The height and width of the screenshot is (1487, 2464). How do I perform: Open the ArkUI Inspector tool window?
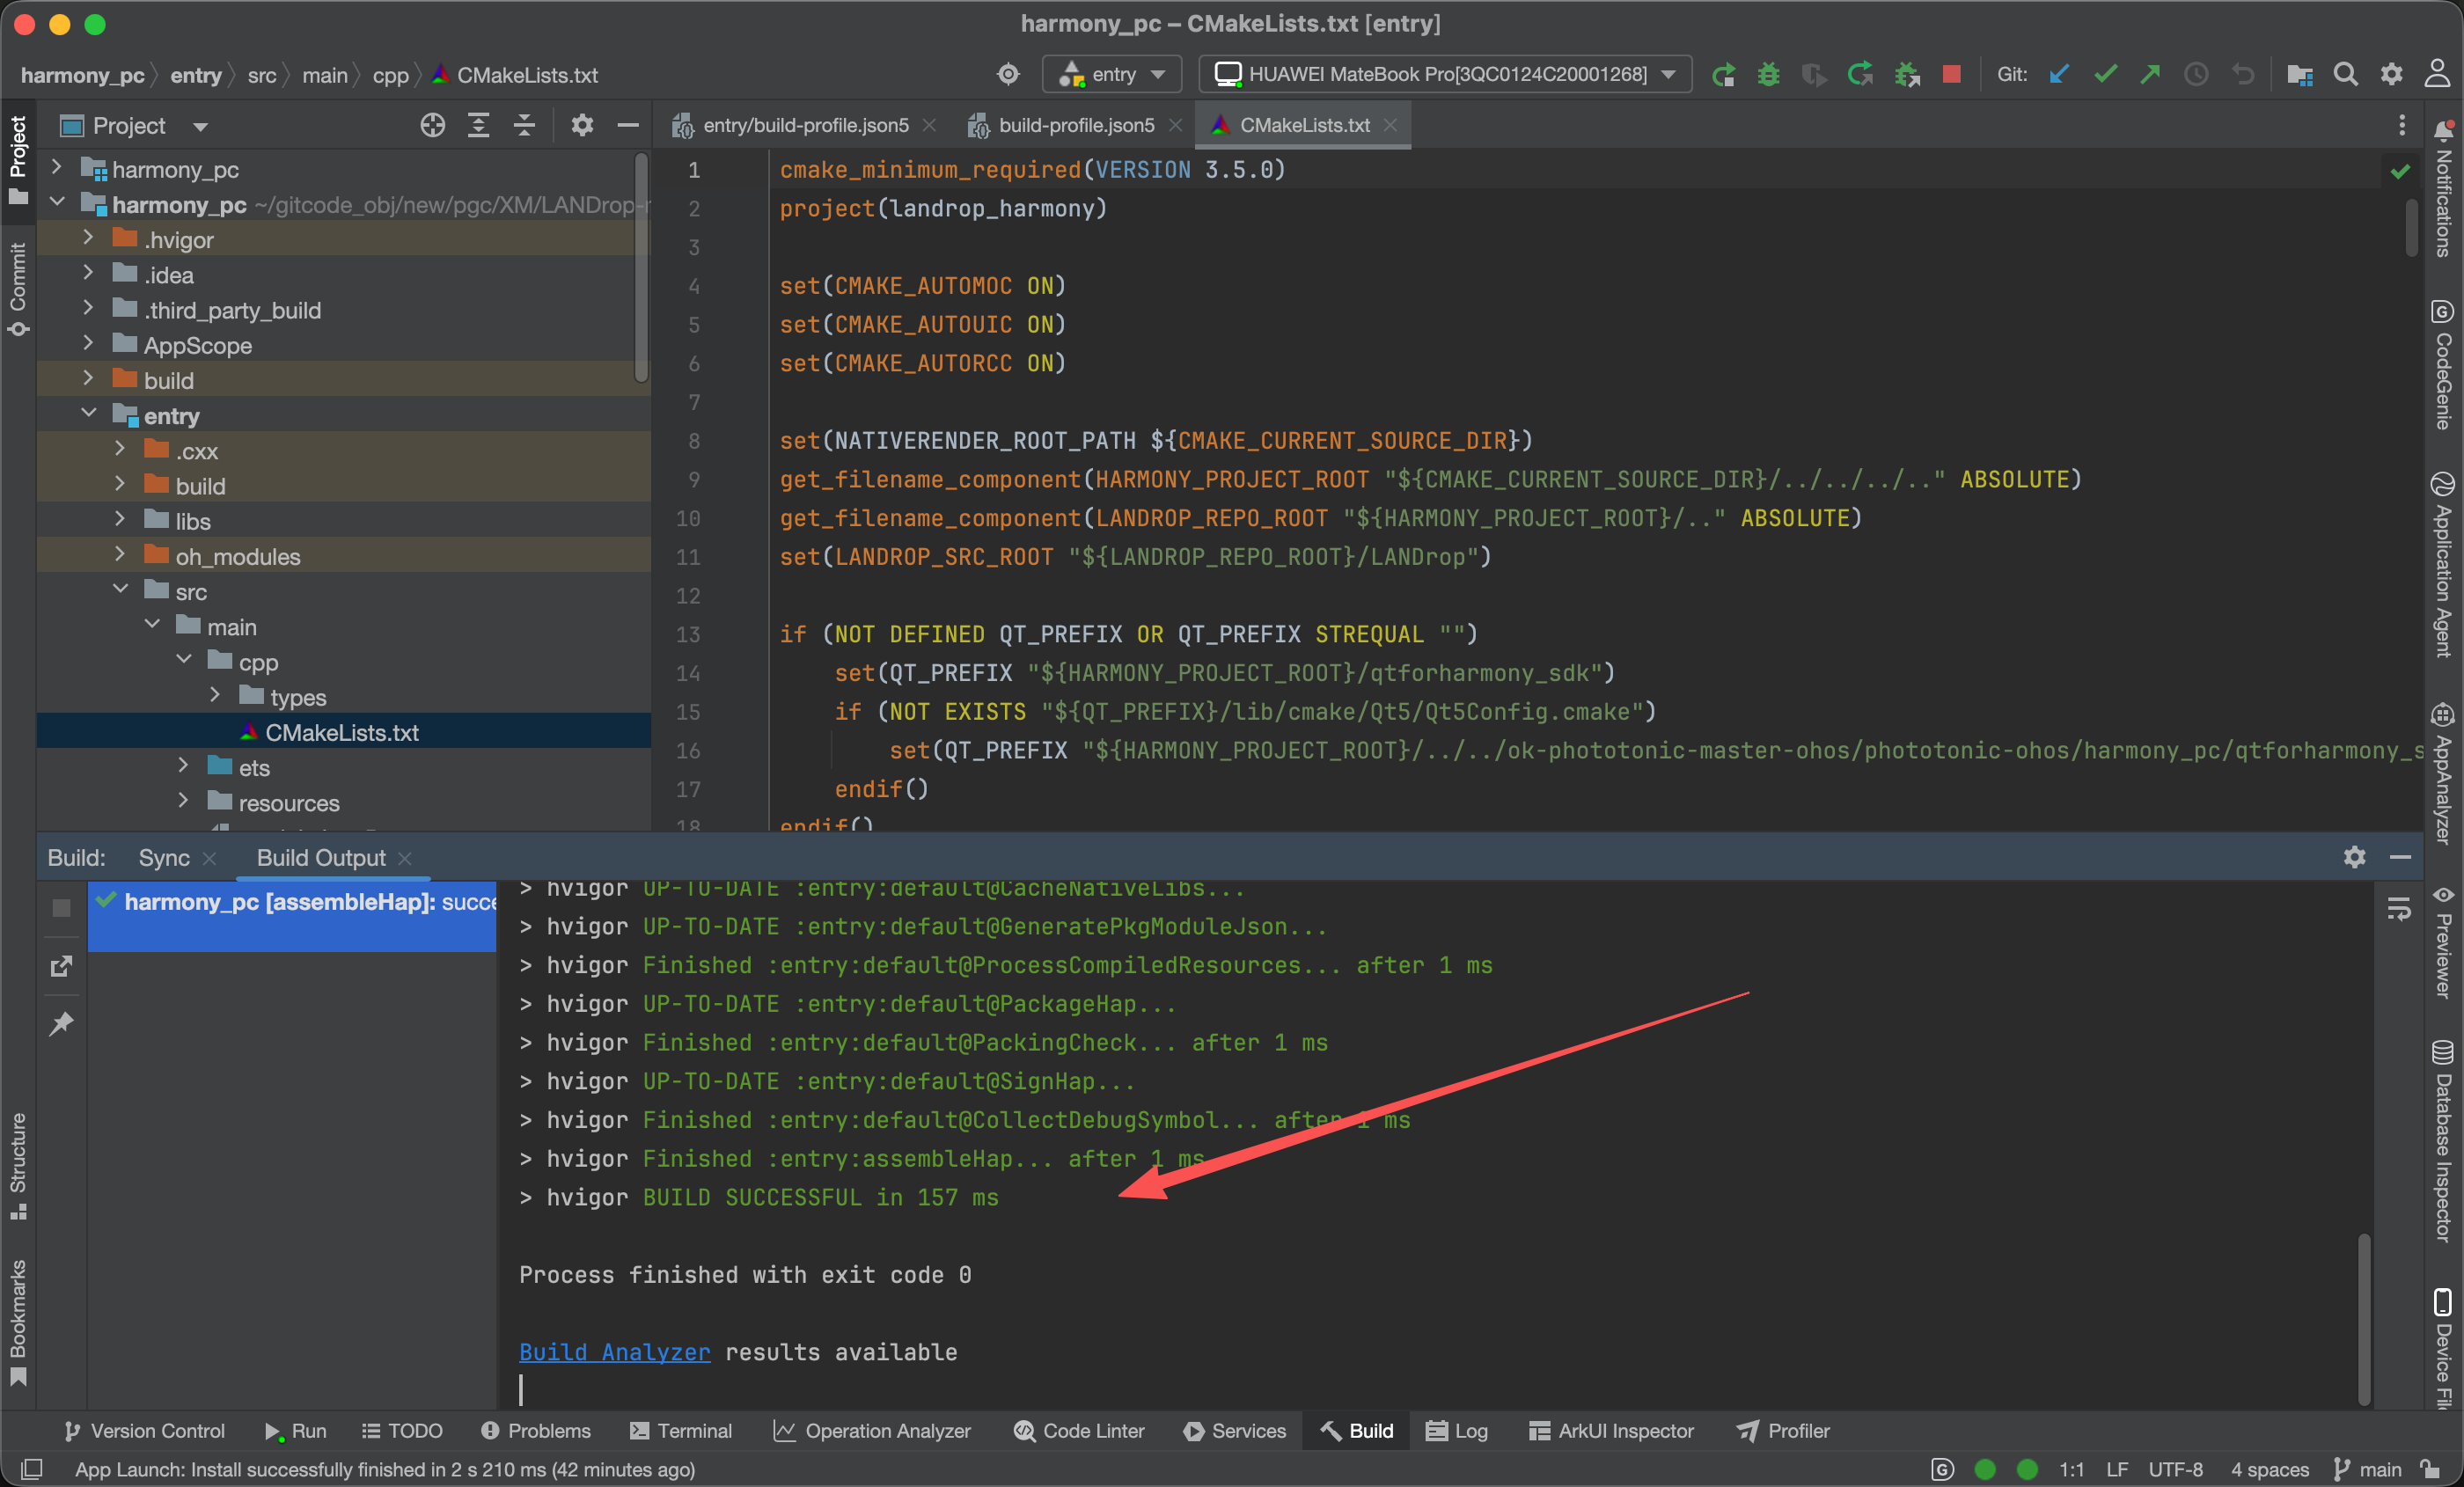(1612, 1431)
